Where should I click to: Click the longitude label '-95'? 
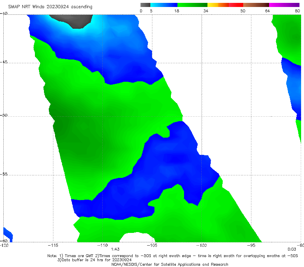coord(251,245)
